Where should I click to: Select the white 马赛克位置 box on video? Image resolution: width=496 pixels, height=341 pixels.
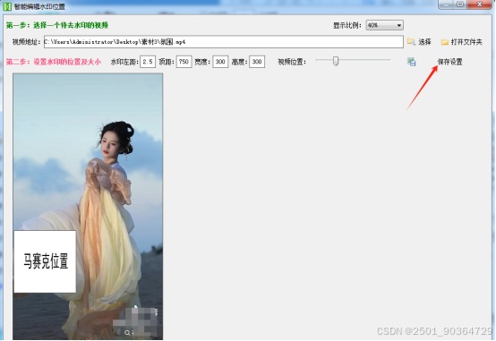[45, 261]
